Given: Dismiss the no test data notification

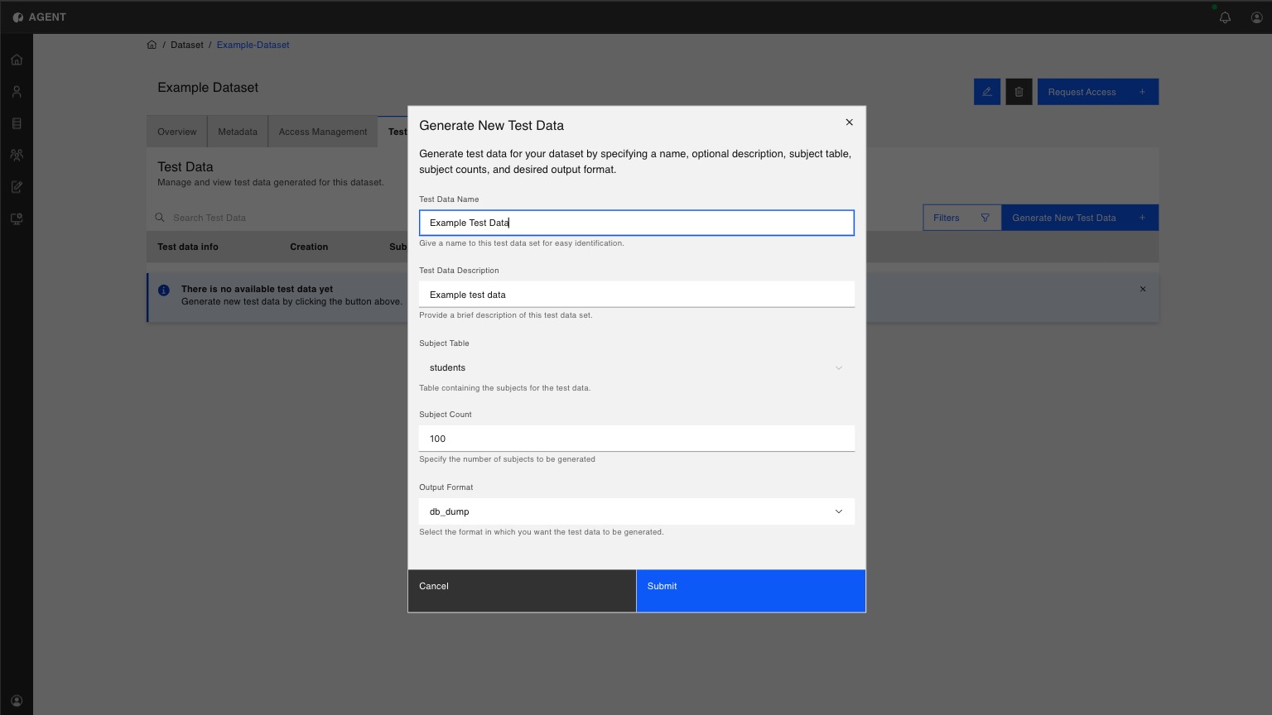Looking at the screenshot, I should click(1143, 289).
